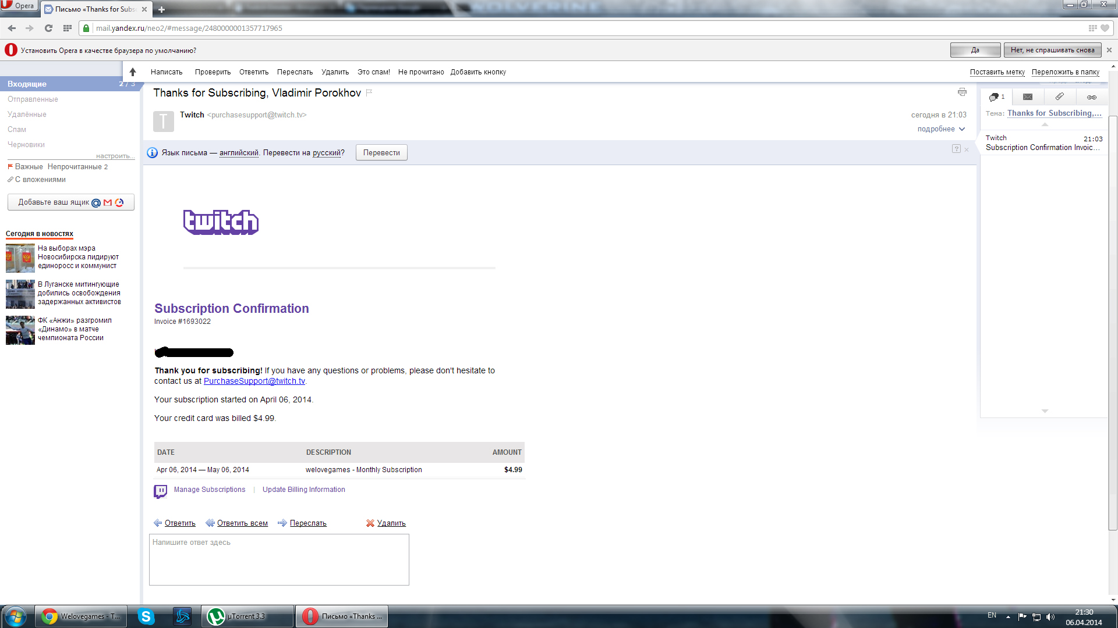Switch to the links chain tab

click(1092, 97)
